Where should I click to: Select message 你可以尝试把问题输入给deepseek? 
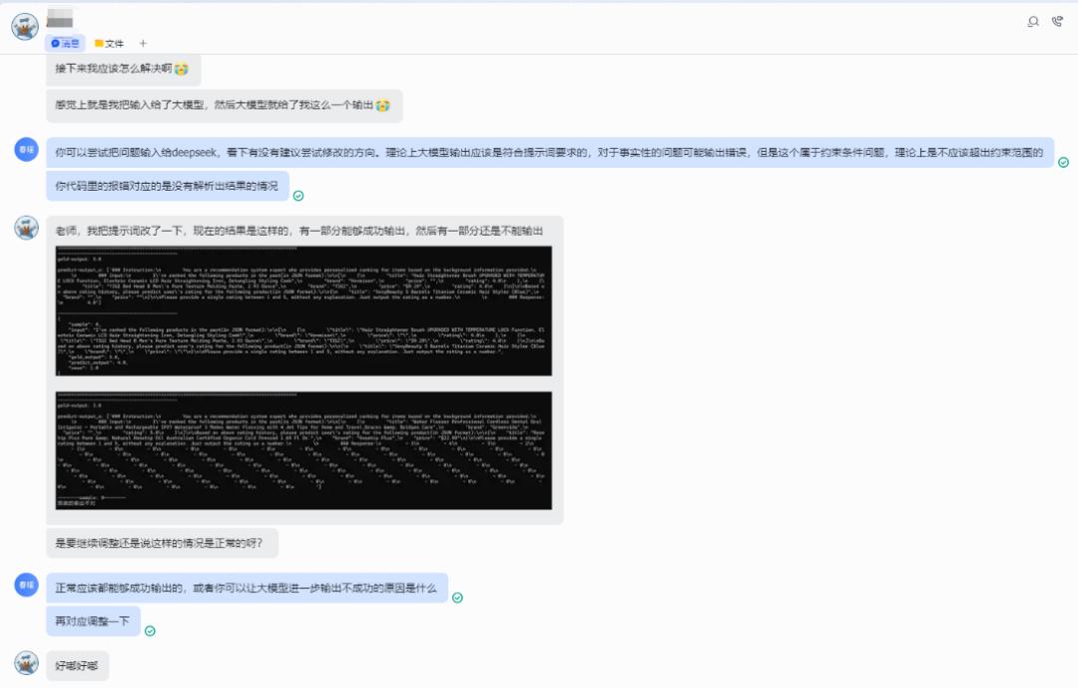point(550,153)
